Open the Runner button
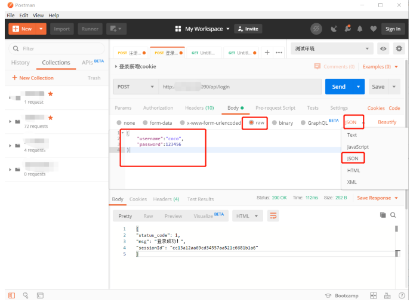This screenshot has height=305, width=413. (90, 29)
